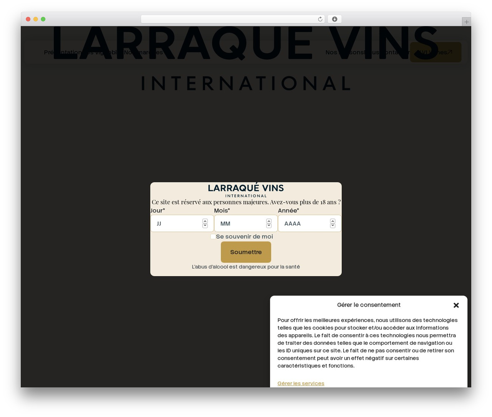
Task: Minimize the browser with yellow button
Action: pyautogui.click(x=35, y=19)
